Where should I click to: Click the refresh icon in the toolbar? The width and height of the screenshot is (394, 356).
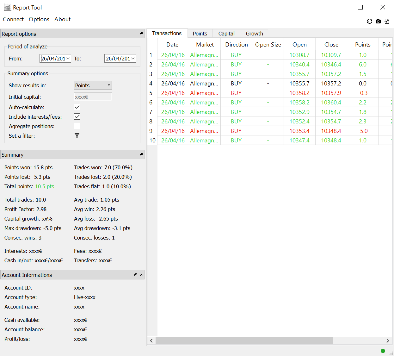pyautogui.click(x=369, y=21)
